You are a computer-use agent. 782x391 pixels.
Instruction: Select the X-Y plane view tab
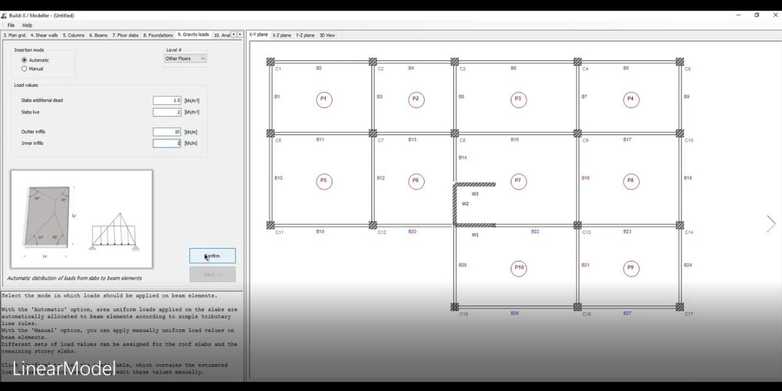[x=259, y=35]
